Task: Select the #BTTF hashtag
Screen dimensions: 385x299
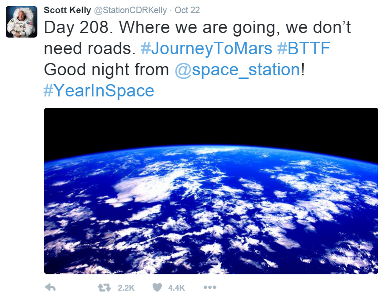Action: tap(303, 48)
